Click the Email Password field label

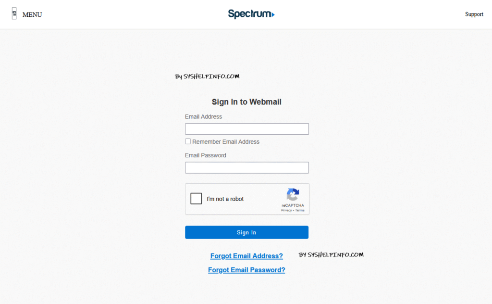click(x=205, y=155)
